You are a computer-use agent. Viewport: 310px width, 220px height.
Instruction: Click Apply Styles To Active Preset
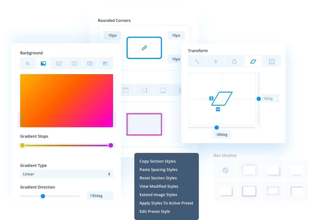point(166,203)
